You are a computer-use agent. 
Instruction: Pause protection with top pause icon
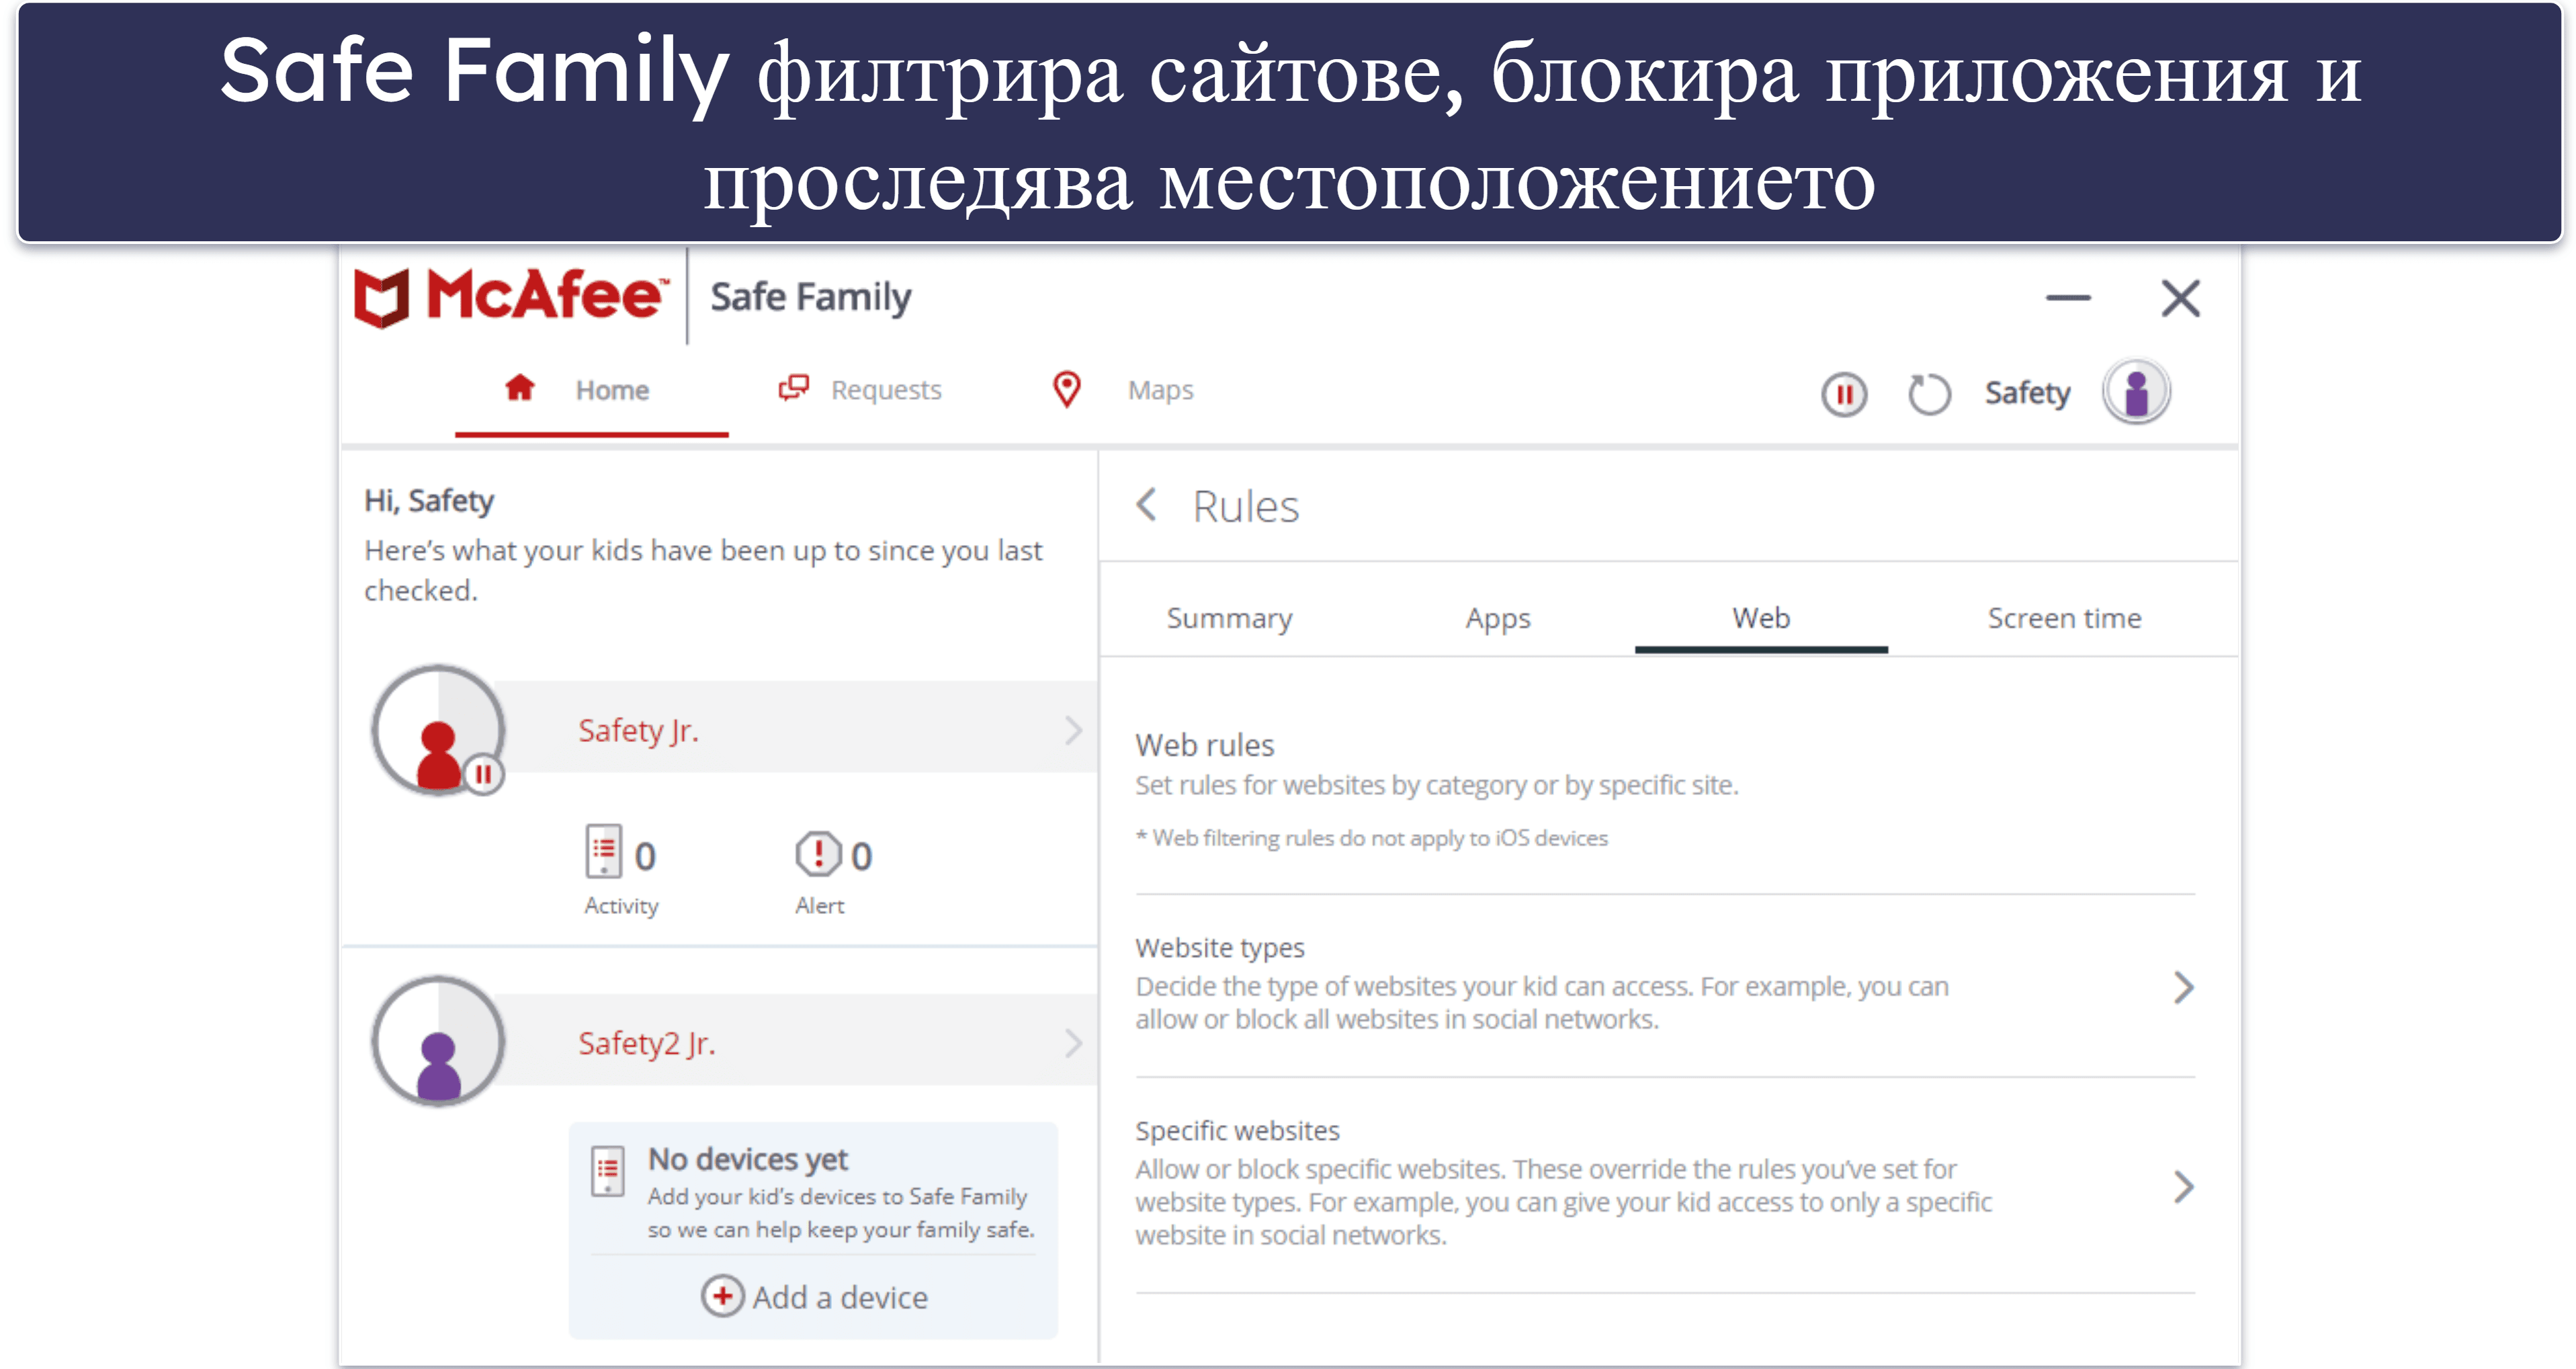pos(1844,394)
